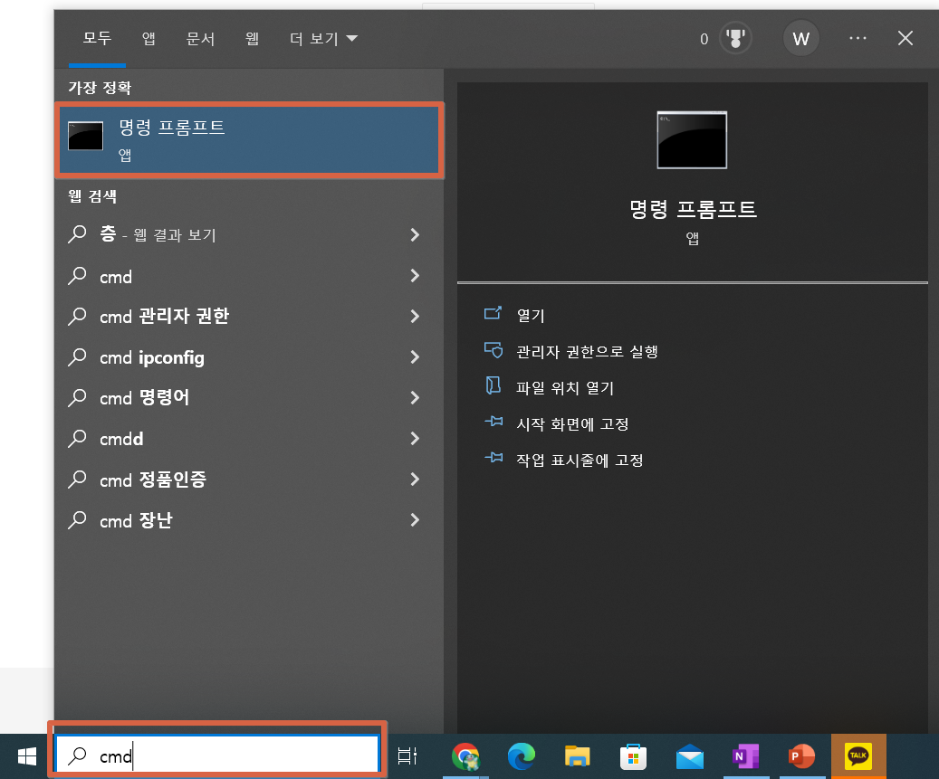Click the file location folder icon
Screen dimensions: 939x779
point(493,385)
